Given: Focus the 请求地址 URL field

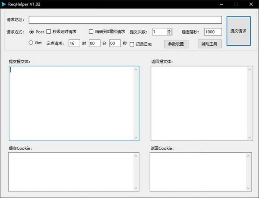Looking at the screenshot, I should pos(125,20).
